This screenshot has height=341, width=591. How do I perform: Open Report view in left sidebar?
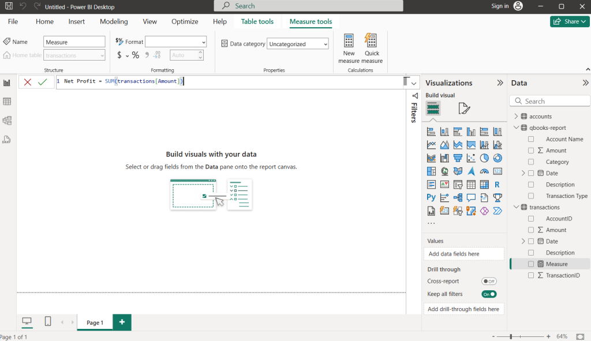[7, 83]
